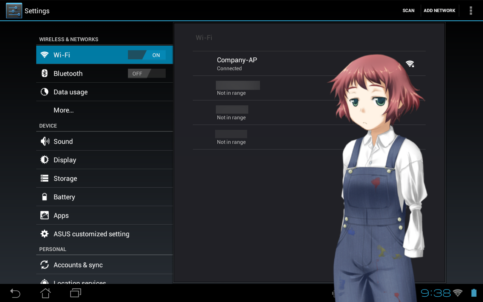Screen dimensions: 483x302
Task: Open Storage settings
Action: pyautogui.click(x=105, y=178)
